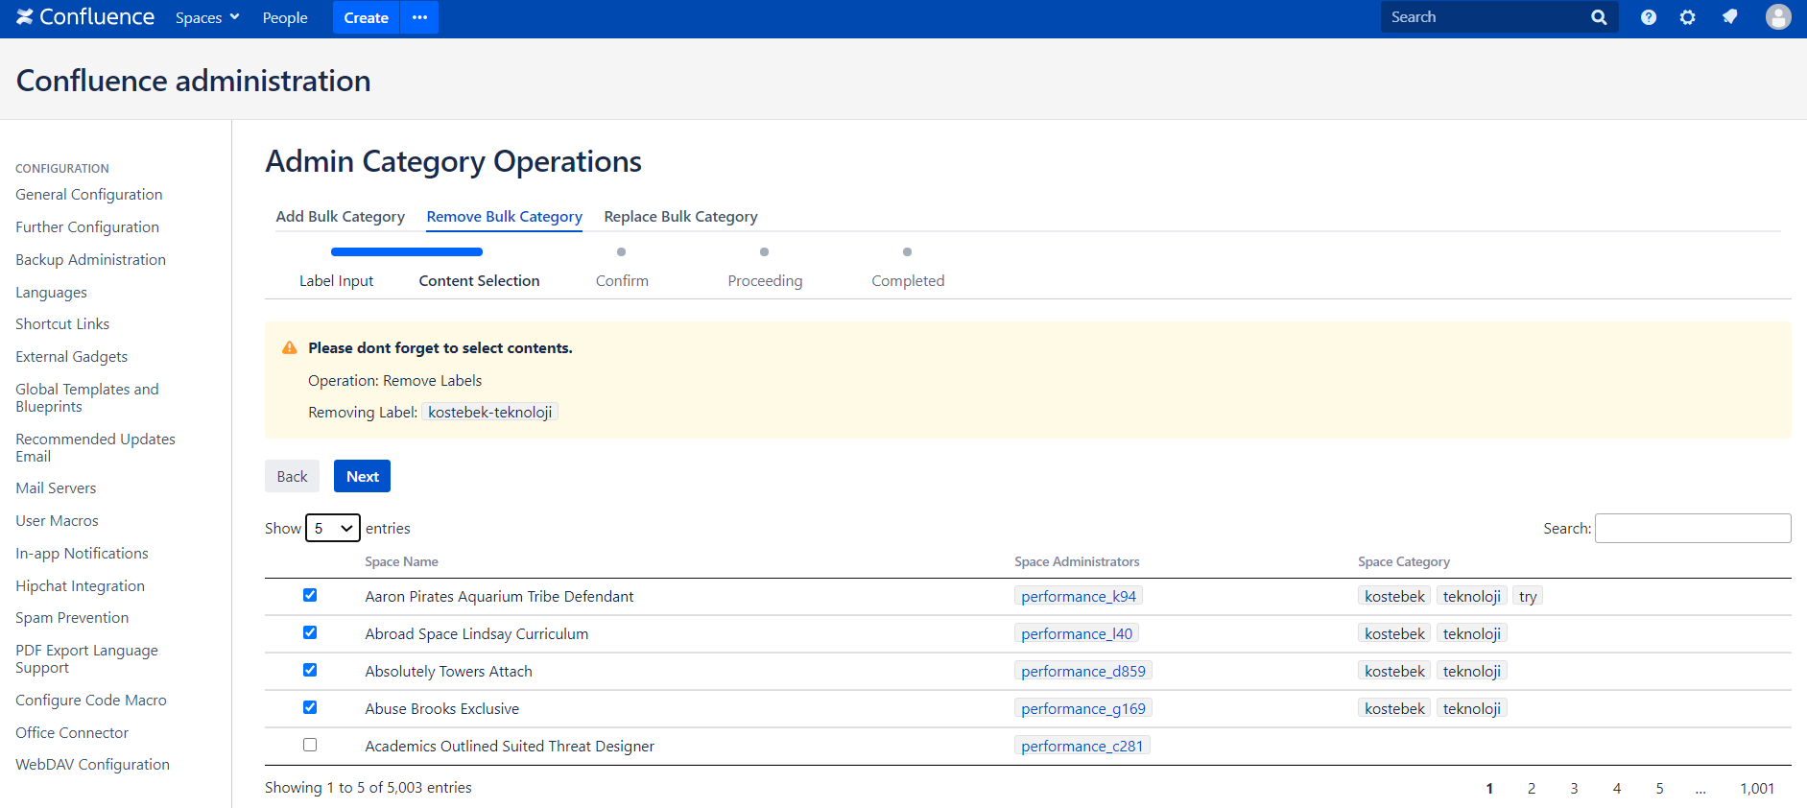Open Shortcut Links in sidebar
The image size is (1807, 808).
pyautogui.click(x=62, y=324)
